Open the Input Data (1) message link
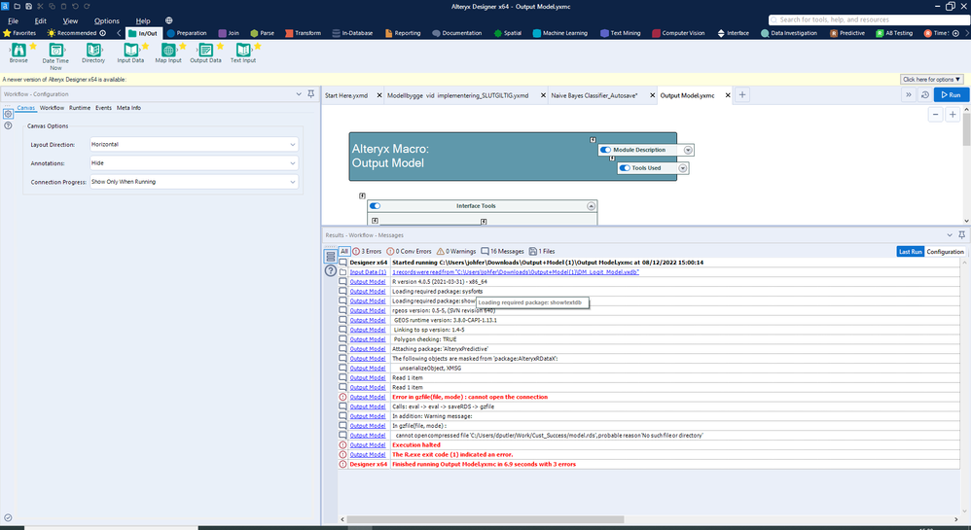The width and height of the screenshot is (971, 530). 368,272
